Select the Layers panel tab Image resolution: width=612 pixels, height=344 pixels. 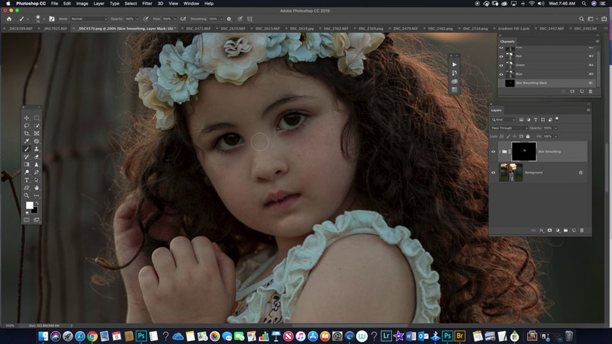pos(496,110)
